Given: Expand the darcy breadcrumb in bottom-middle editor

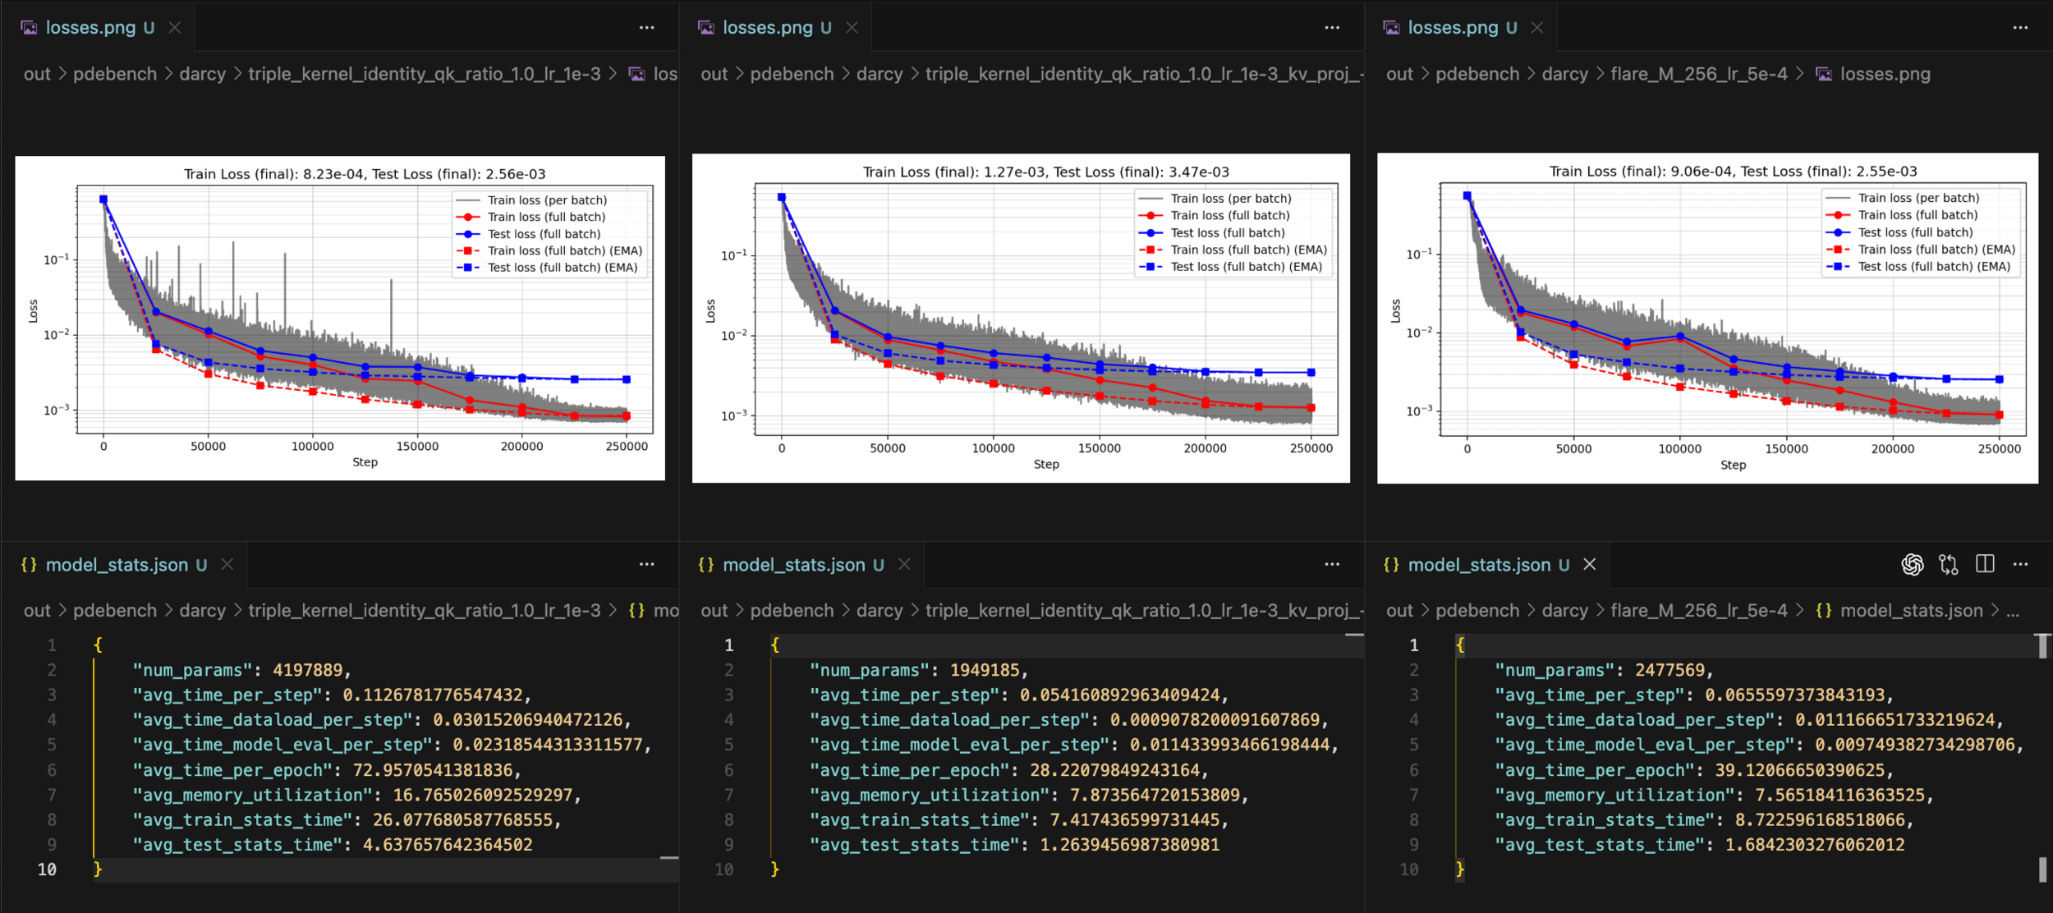Looking at the screenshot, I should 879,610.
